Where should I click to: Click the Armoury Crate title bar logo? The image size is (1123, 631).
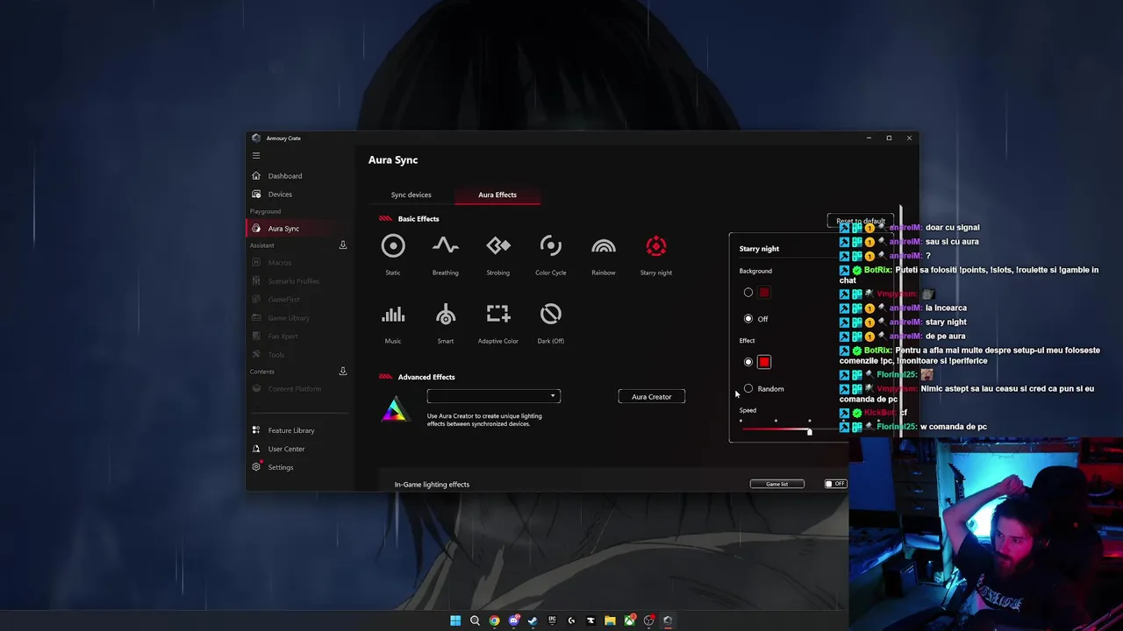256,138
